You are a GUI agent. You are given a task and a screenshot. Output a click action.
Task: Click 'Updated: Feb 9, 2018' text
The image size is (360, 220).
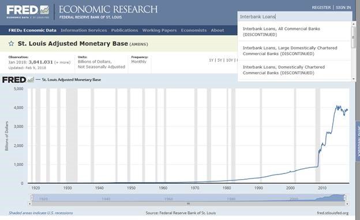point(27,68)
